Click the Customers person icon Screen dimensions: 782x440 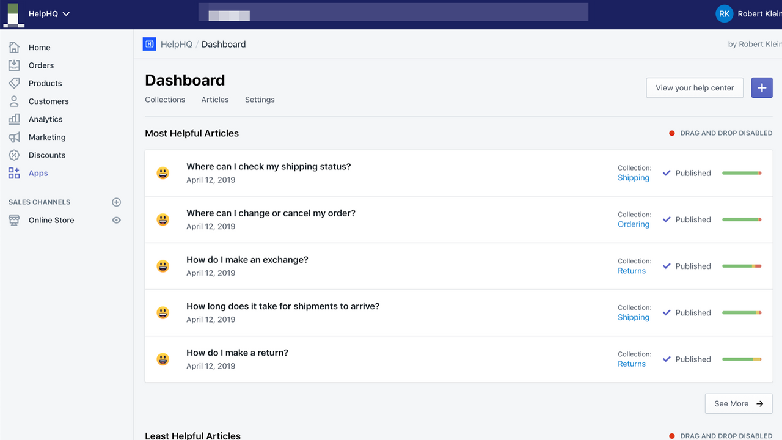[x=14, y=101]
